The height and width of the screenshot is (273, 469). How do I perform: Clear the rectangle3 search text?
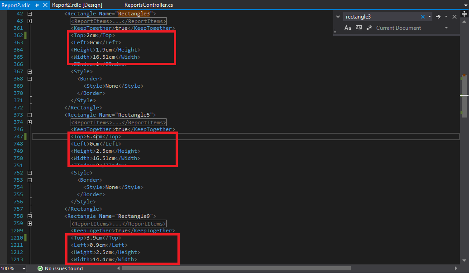pos(423,17)
